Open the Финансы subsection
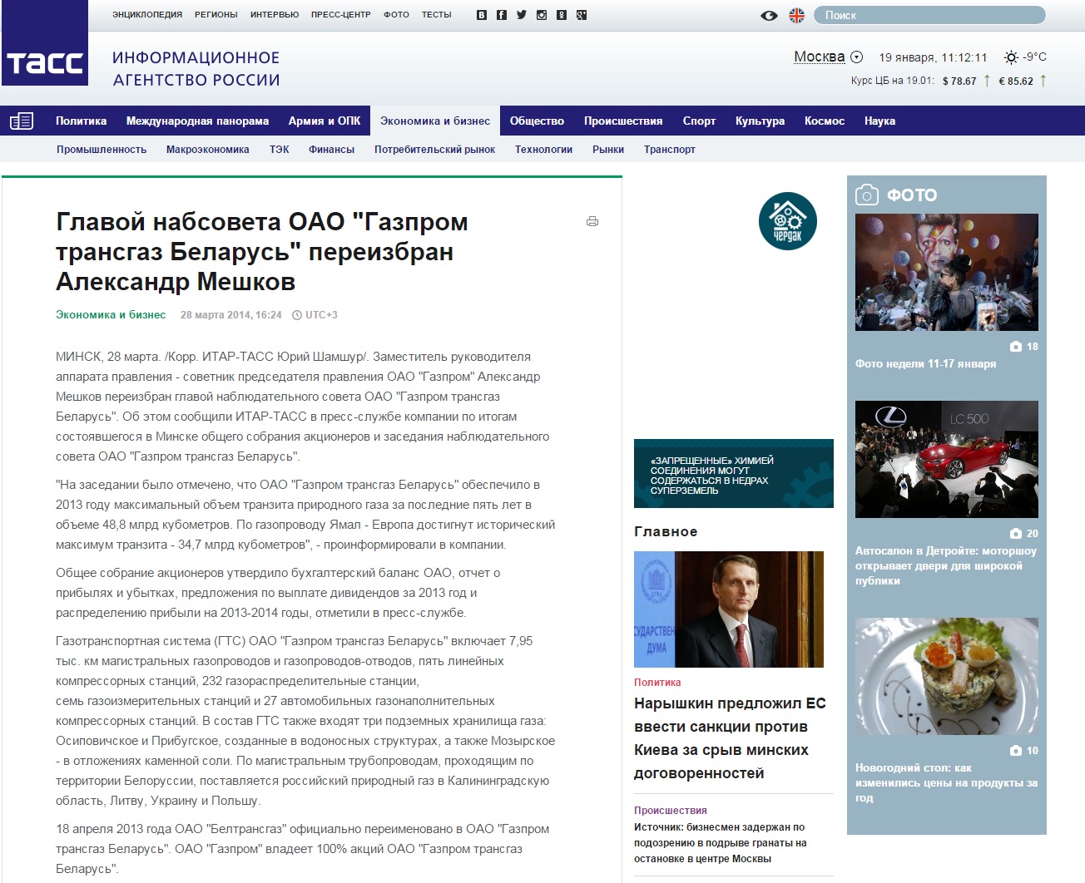Viewport: 1085px width, 883px height. coord(331,150)
